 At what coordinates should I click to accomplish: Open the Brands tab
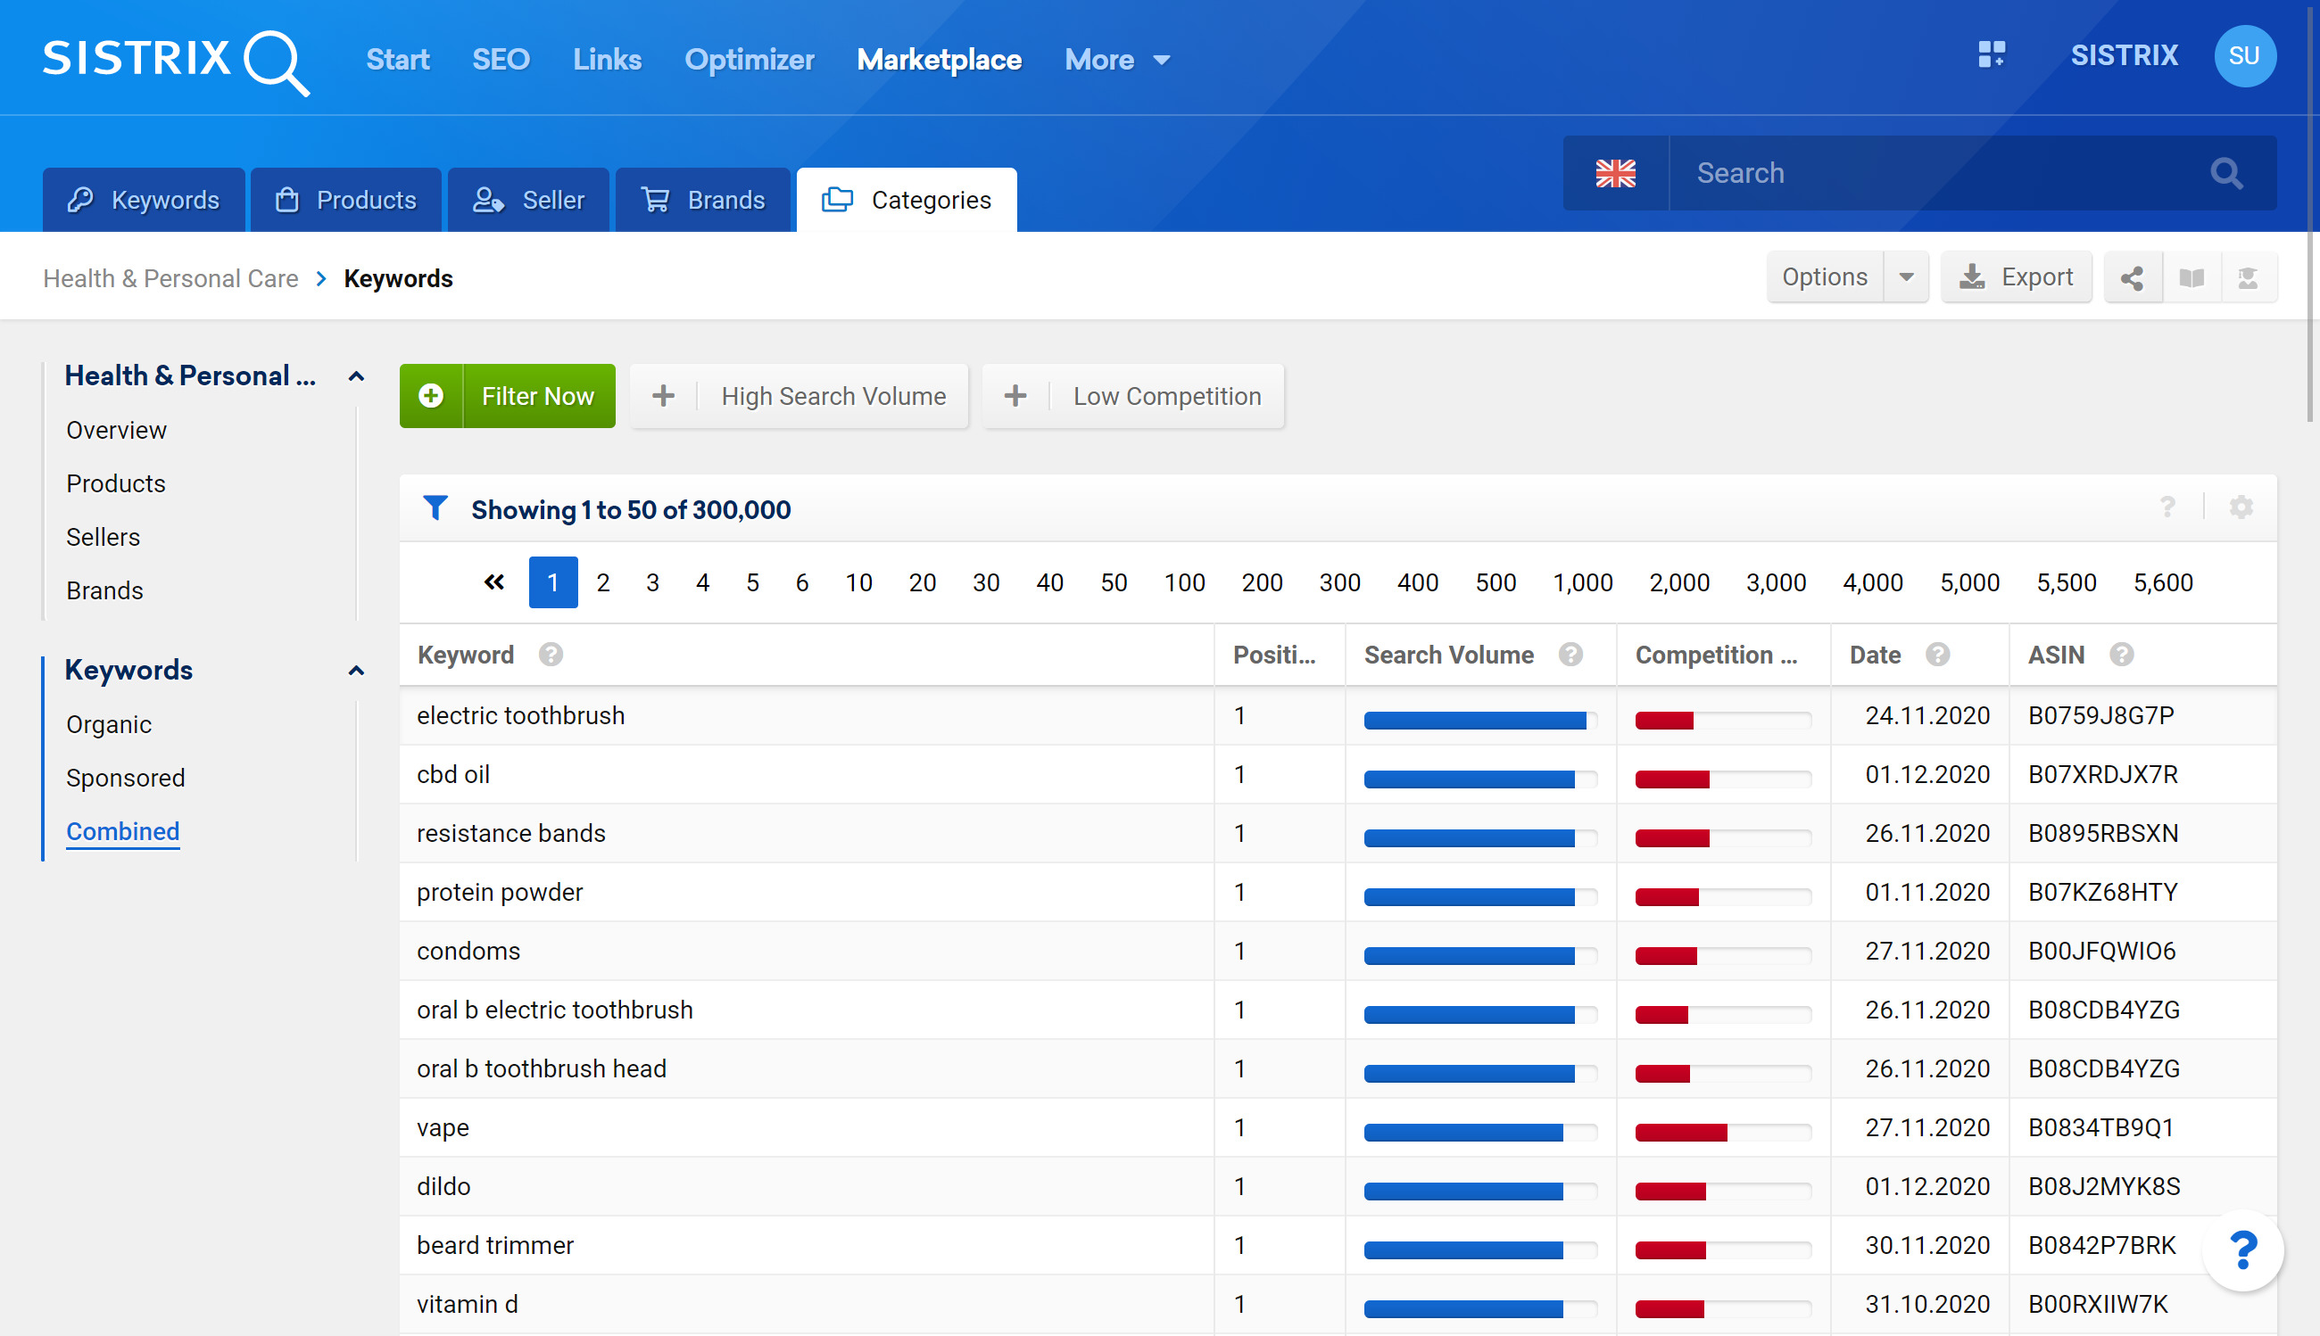pyautogui.click(x=702, y=200)
